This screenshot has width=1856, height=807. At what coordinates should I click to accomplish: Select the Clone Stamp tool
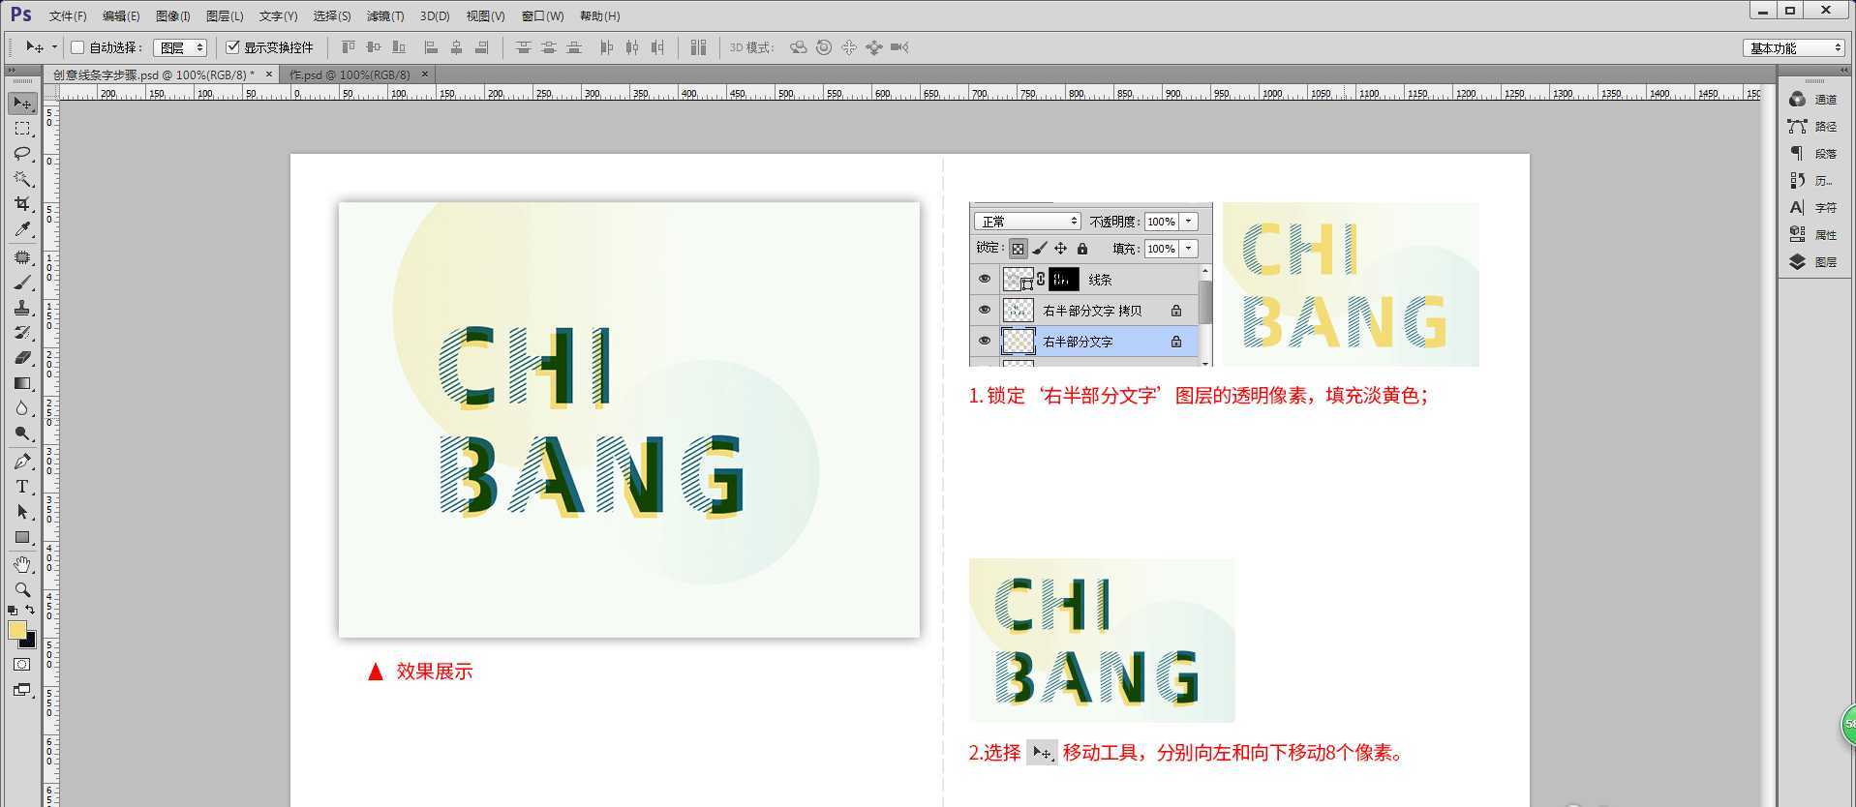22,308
